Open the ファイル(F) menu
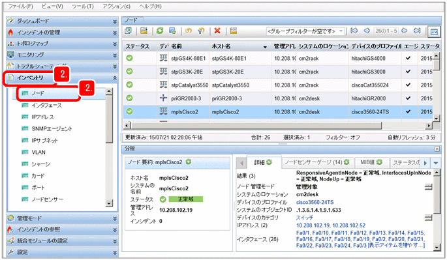Screen dimensions: 447x260 click(x=20, y=6)
